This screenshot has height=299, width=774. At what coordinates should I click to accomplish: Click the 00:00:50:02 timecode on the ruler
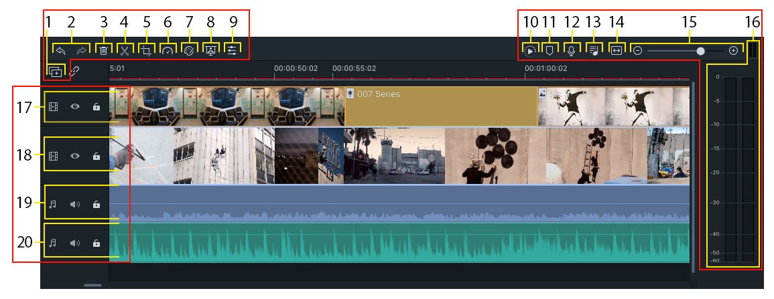click(296, 68)
